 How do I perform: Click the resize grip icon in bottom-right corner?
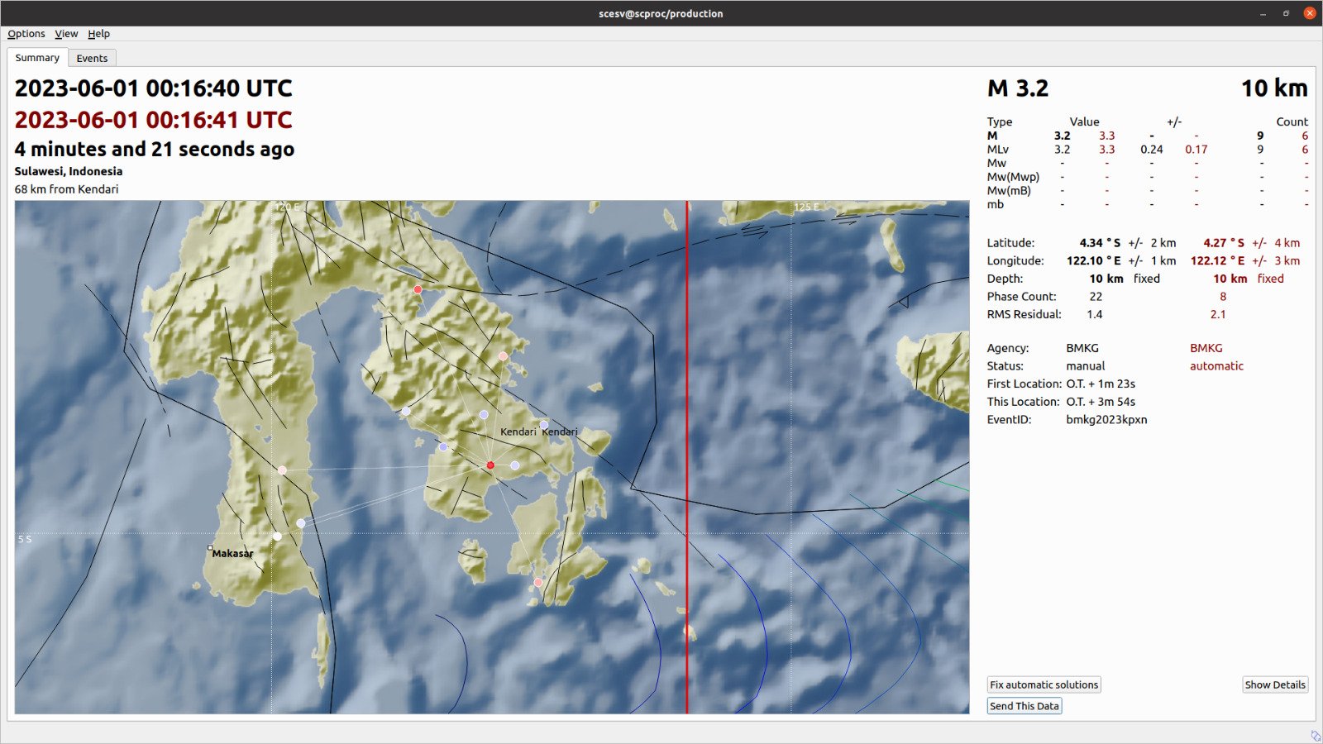pos(1315,735)
